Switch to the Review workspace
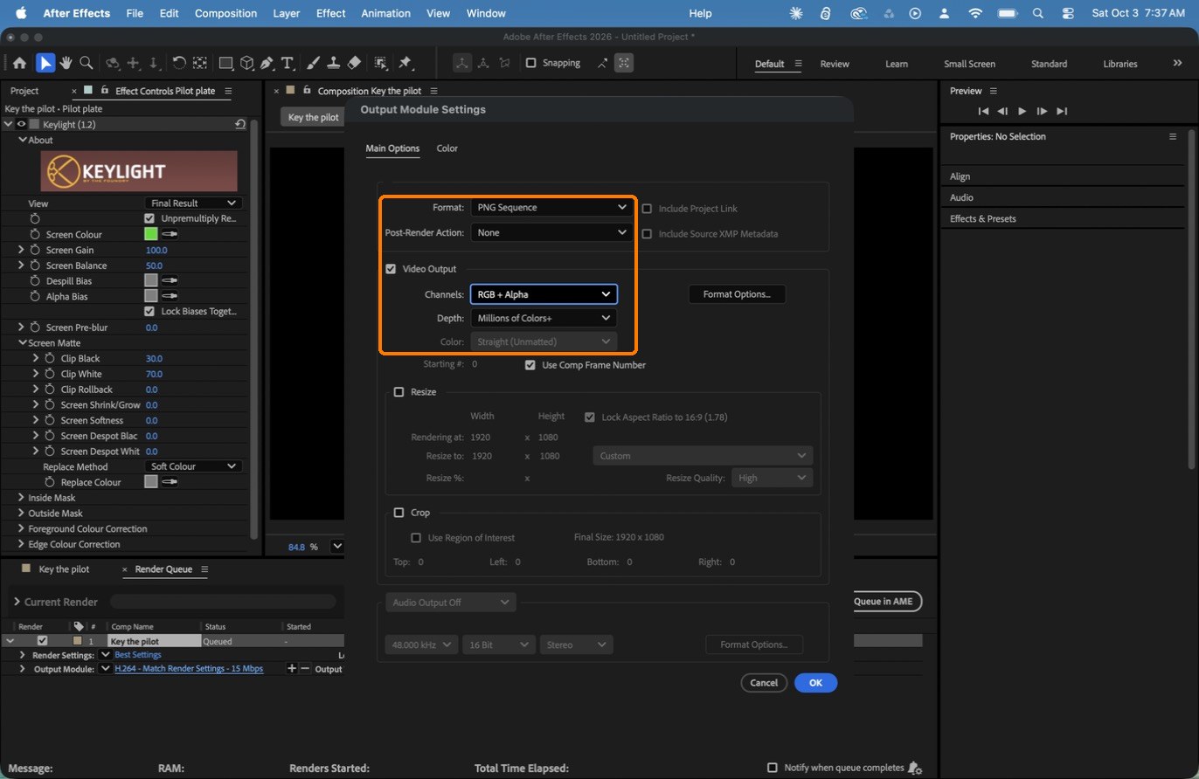 coord(835,64)
